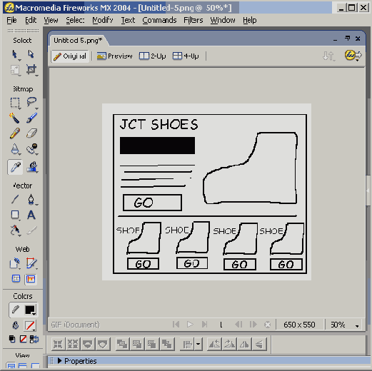Open the Filters menu
Screen dimensions: 372x371
(193, 20)
